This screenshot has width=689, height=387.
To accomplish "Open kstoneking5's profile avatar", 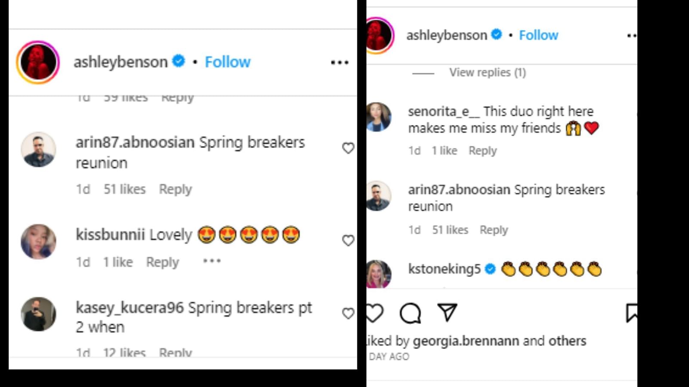I will click(x=378, y=273).
